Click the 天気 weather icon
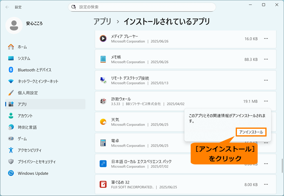 click(103, 122)
